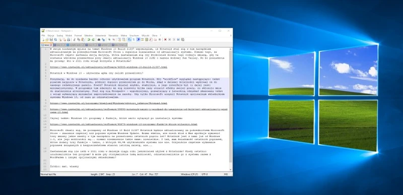Click the 'Źródło: mat. własny' line
The height and width of the screenshot is (195, 403).
[64, 166]
